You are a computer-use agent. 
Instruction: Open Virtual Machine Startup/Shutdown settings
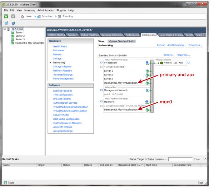coord(70,107)
